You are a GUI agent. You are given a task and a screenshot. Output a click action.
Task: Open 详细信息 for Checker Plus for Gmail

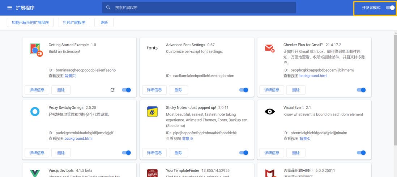click(272, 90)
